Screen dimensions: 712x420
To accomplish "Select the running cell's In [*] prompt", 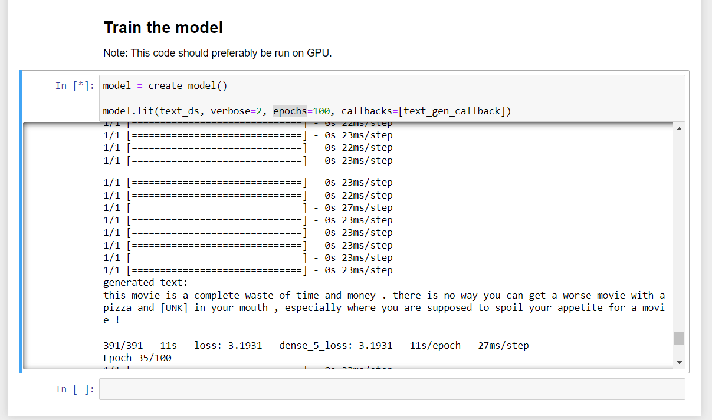I will (75, 86).
